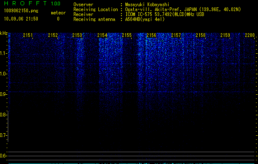258x164 pixels.
Task: Click the 2154 time marker
Action: pos(102,35)
